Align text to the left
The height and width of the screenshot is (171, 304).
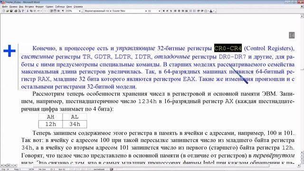point(175,11)
